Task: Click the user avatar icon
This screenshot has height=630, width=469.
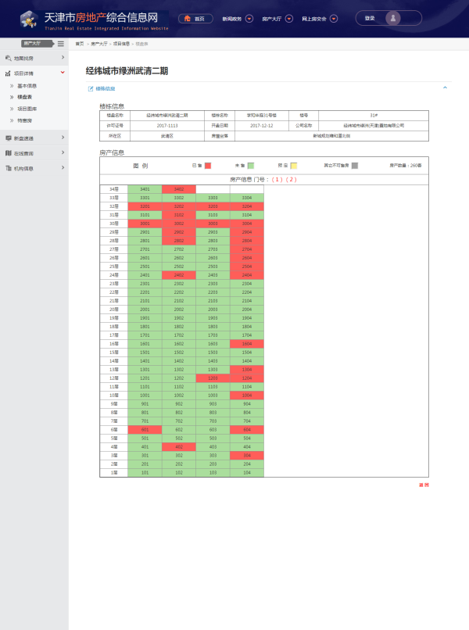Action: click(393, 18)
